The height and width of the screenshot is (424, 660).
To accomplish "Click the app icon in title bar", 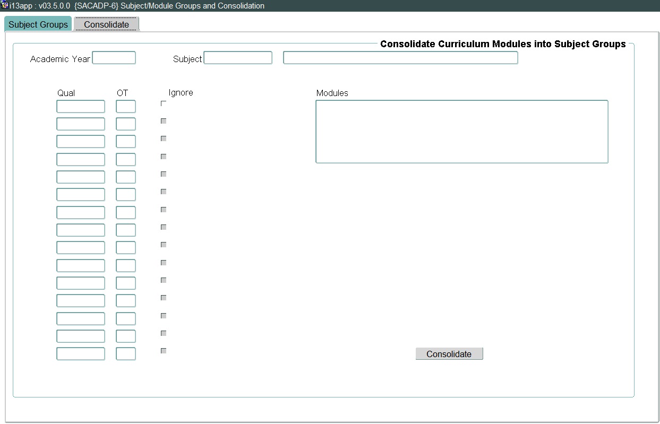I will [5, 6].
